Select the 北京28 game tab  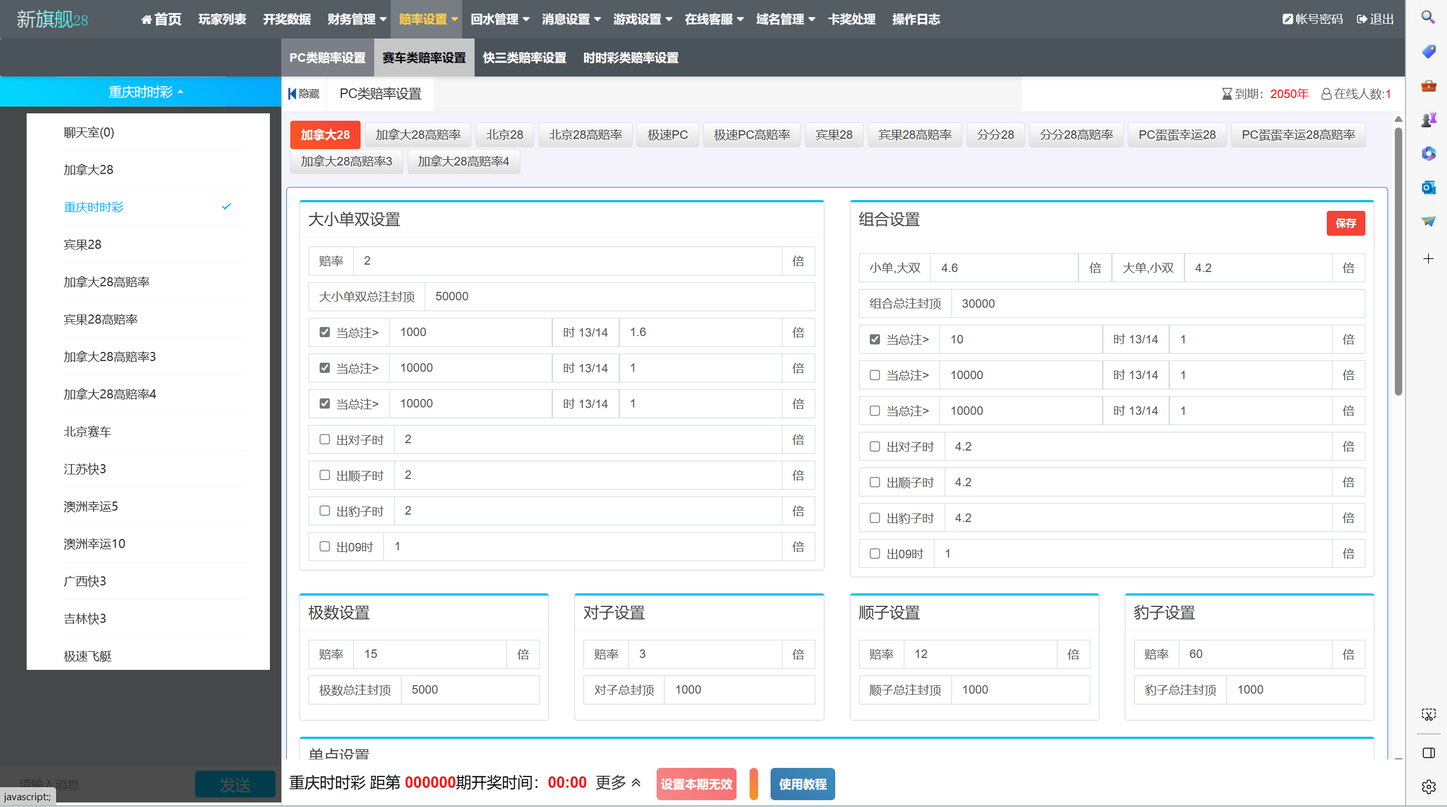point(505,135)
